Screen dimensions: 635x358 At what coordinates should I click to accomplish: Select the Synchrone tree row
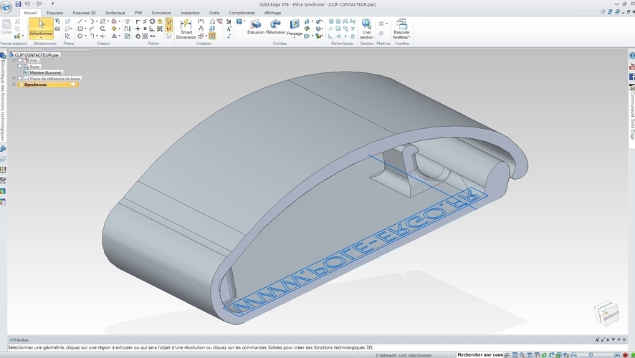pyautogui.click(x=48, y=84)
